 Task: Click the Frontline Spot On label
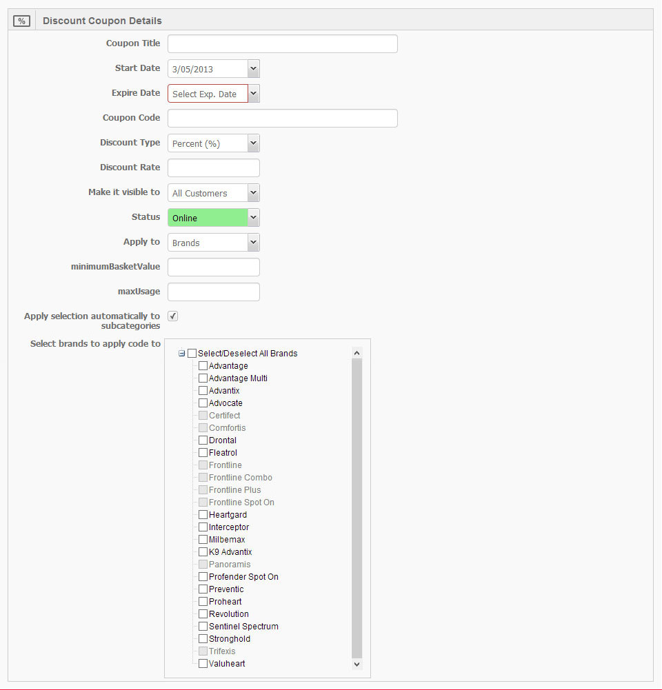[x=241, y=502]
